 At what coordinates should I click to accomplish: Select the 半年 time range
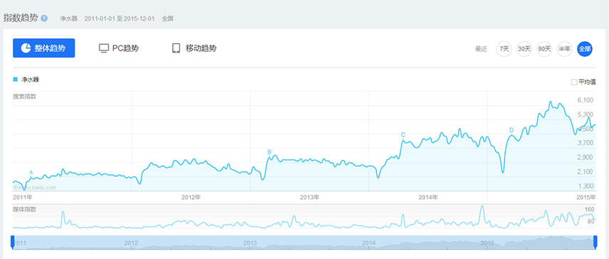tap(564, 49)
